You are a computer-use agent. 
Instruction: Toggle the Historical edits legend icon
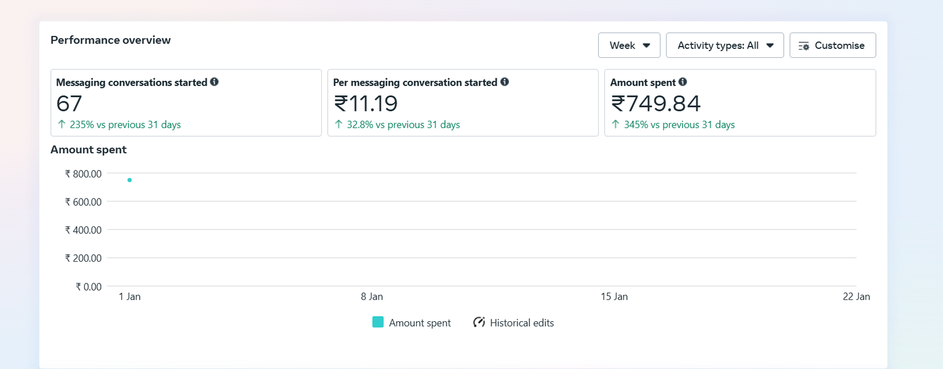479,322
